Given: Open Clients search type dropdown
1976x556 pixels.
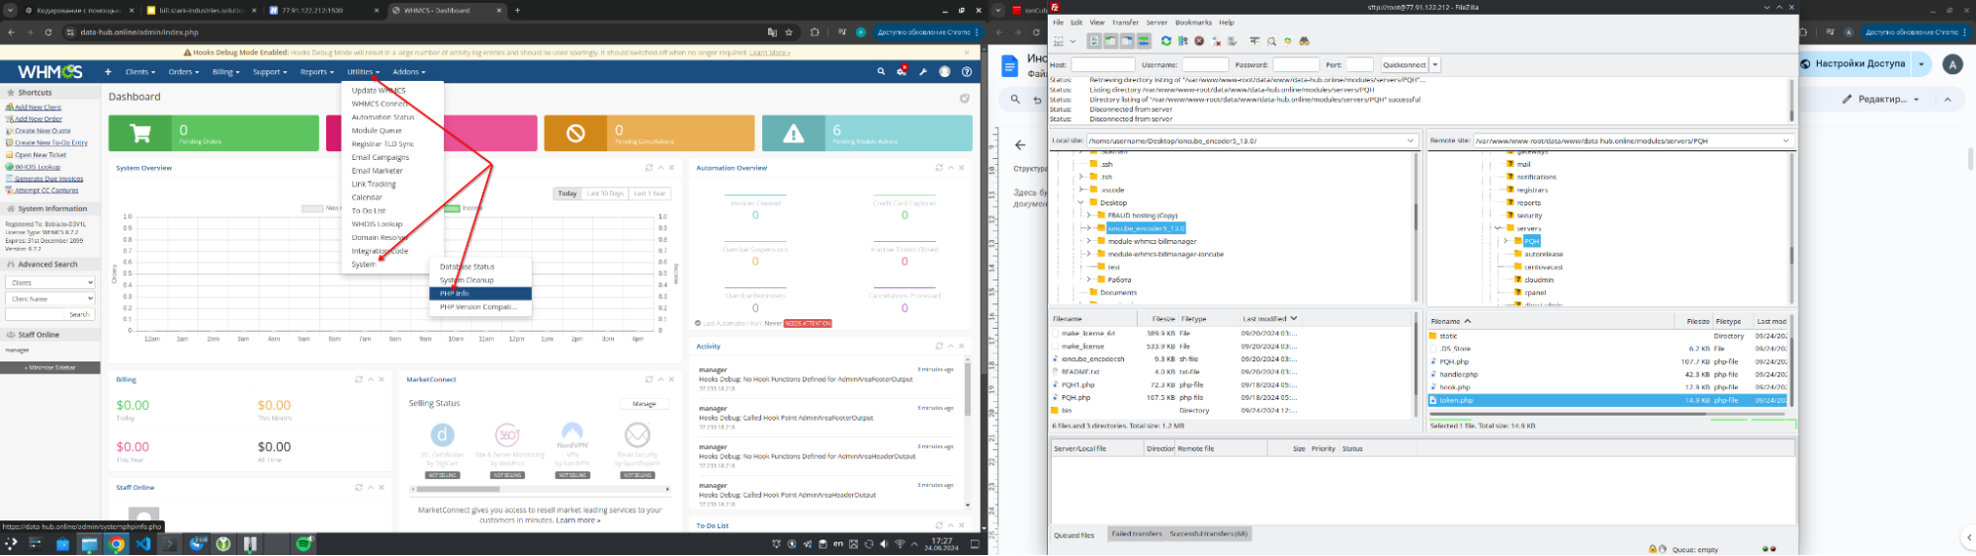Looking at the screenshot, I should 50,282.
